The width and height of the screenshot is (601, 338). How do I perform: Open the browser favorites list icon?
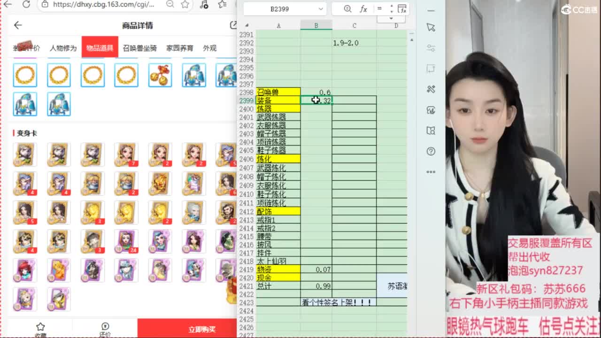click(x=223, y=4)
